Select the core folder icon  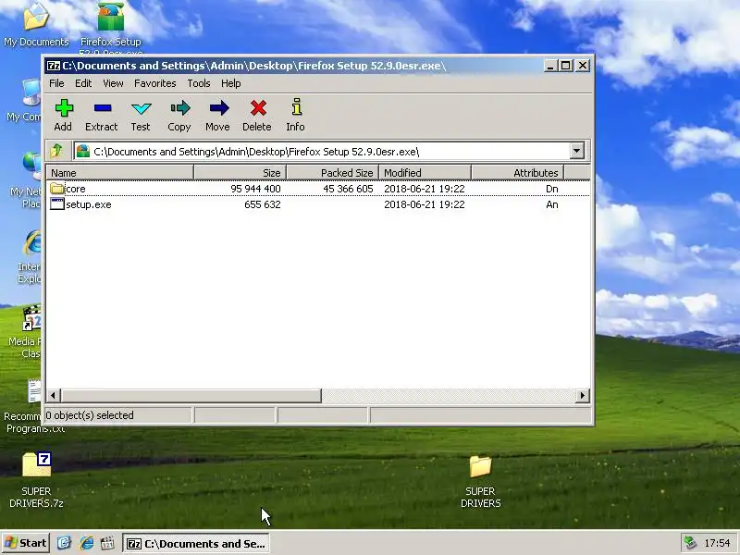click(57, 189)
